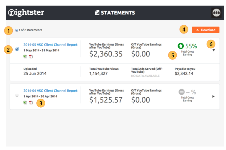The width and height of the screenshot is (226, 150).
Task: Click the STATEMENTS page title
Action: click(118, 13)
